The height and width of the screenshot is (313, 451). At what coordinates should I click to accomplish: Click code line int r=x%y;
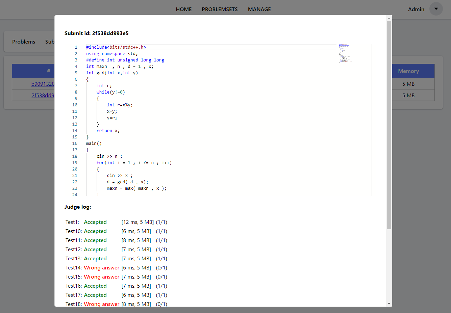pyautogui.click(x=120, y=105)
